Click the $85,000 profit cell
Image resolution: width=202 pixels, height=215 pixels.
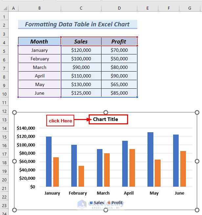[119, 93]
